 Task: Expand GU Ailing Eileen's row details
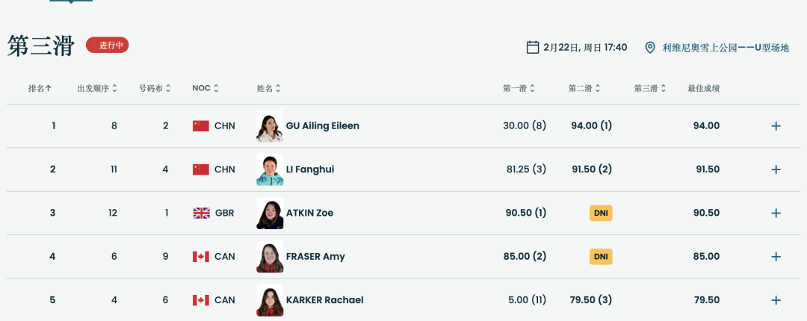776,126
